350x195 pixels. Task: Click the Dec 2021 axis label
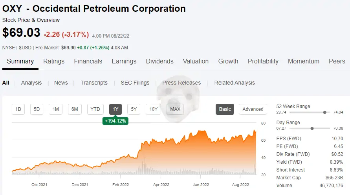[x=80, y=185]
